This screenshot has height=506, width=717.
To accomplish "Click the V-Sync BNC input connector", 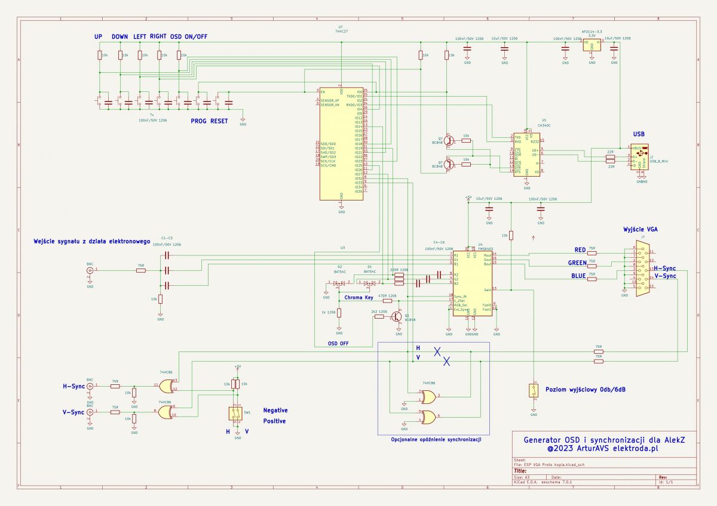I will pos(90,412).
